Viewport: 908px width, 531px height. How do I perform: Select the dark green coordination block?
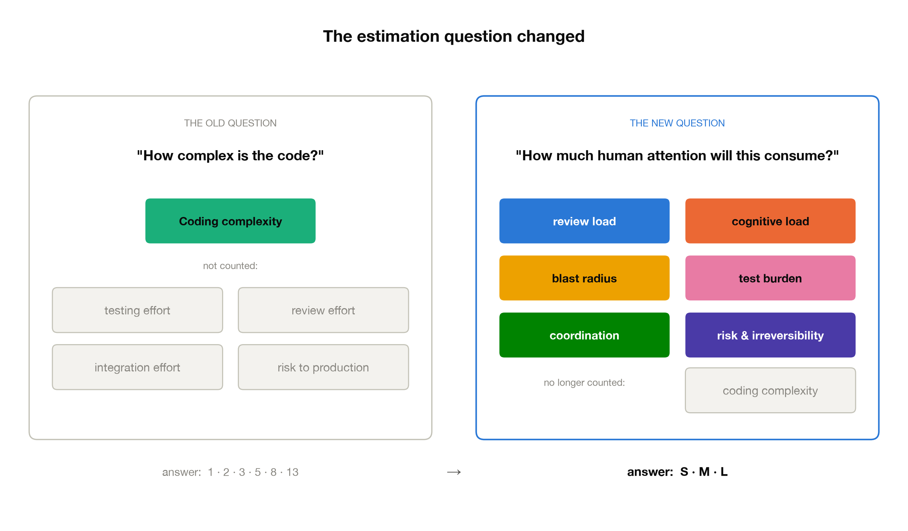coord(584,335)
